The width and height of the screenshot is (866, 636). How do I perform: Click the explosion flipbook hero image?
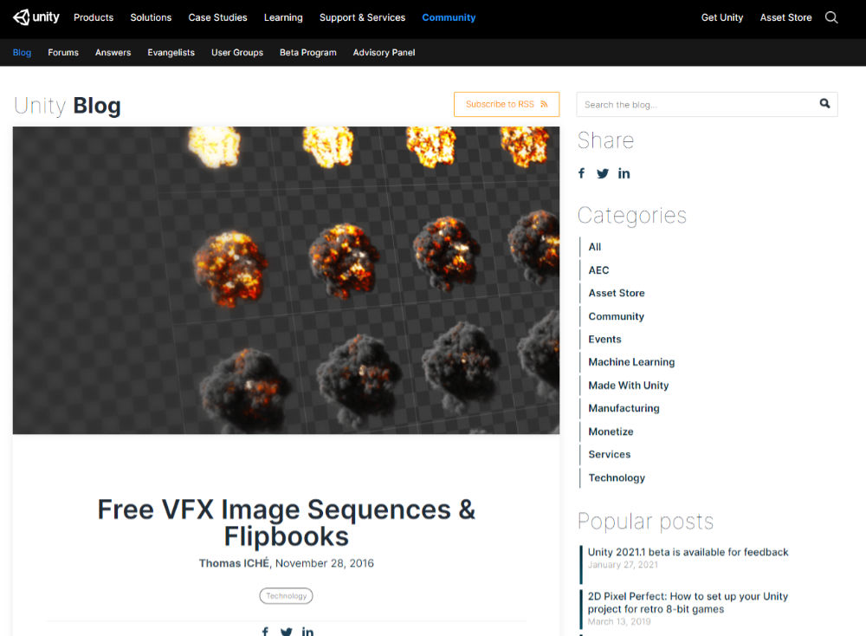tap(286, 280)
